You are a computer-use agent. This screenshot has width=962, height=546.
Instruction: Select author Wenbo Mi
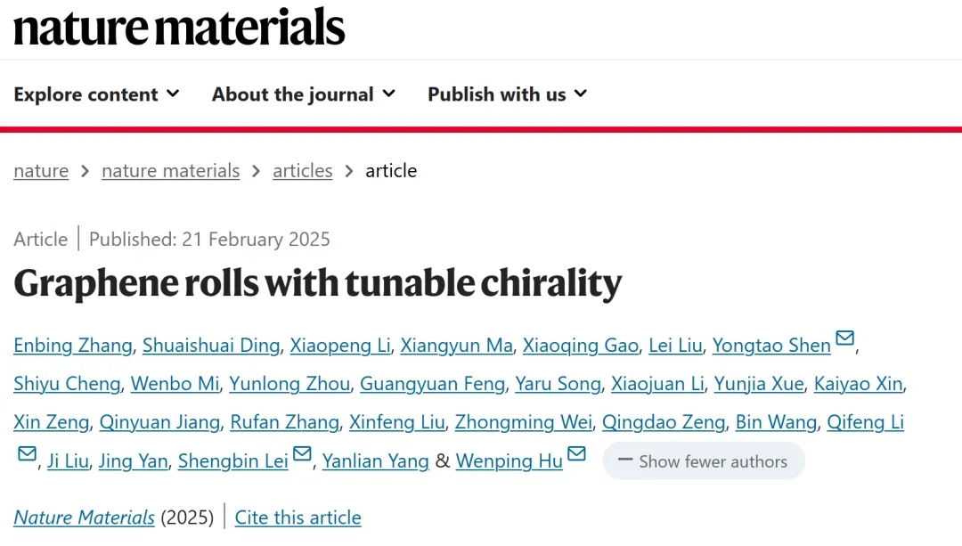175,384
